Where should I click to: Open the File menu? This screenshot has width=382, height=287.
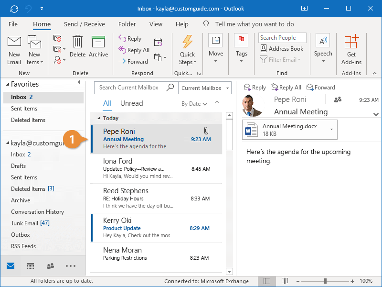click(x=13, y=24)
